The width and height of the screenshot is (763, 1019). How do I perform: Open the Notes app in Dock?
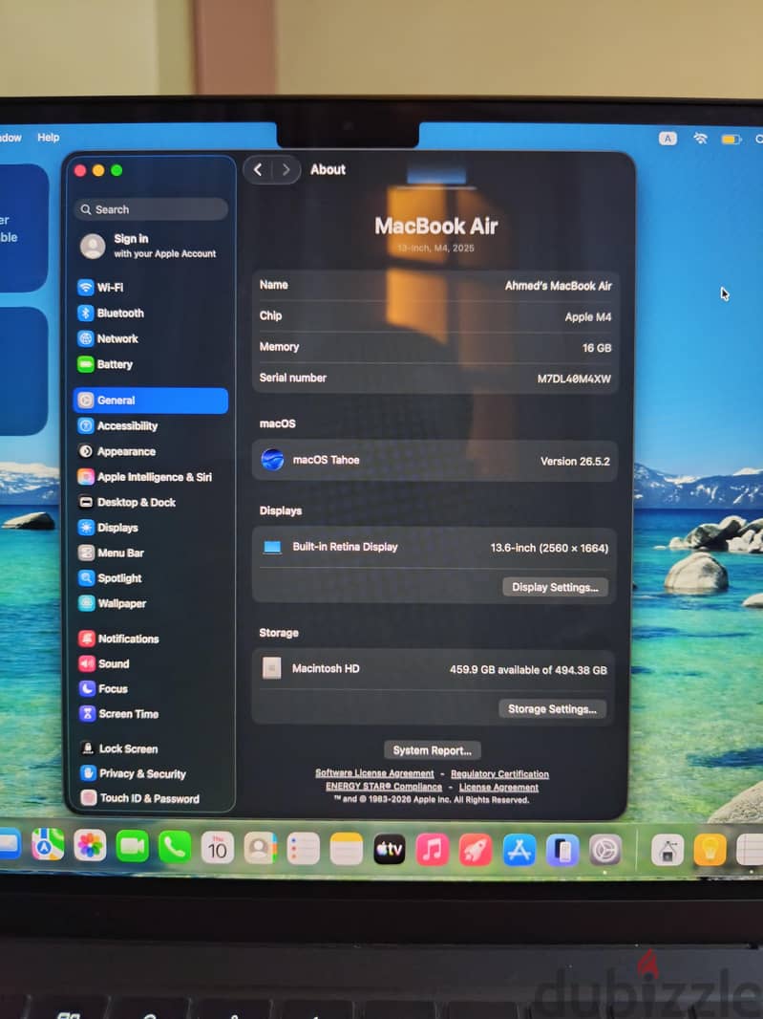click(x=346, y=850)
